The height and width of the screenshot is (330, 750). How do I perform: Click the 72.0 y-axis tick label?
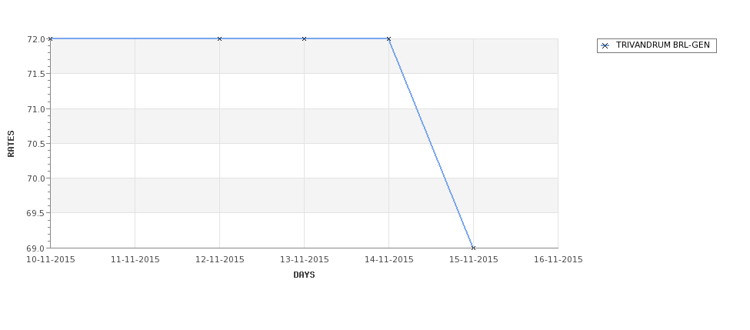click(36, 39)
